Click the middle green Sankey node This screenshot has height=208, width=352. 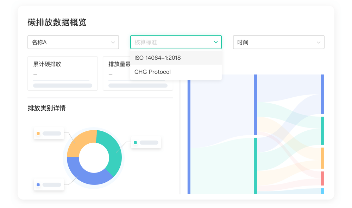pyautogui.click(x=256, y=166)
